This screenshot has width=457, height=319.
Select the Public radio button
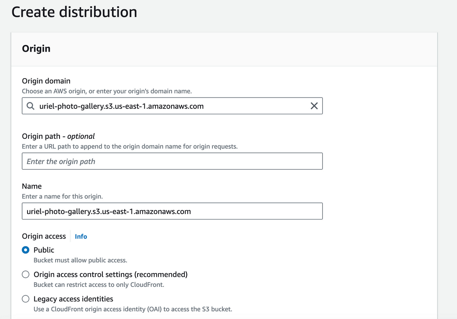pos(25,250)
